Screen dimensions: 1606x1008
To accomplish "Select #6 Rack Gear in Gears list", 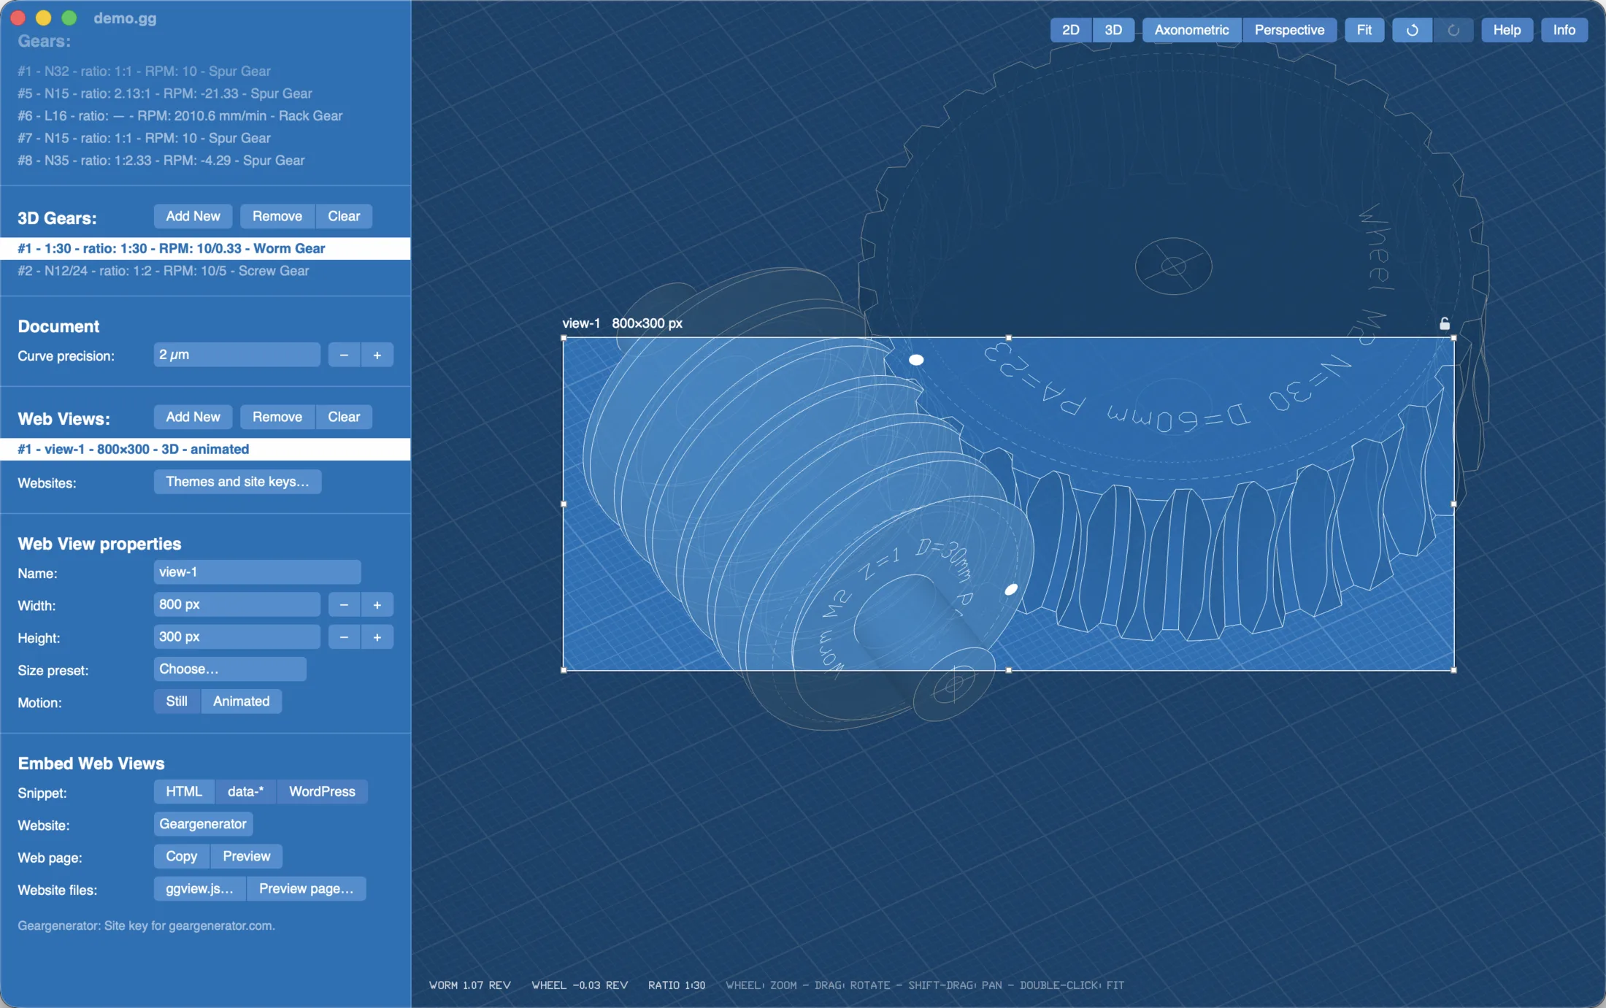I will point(205,115).
